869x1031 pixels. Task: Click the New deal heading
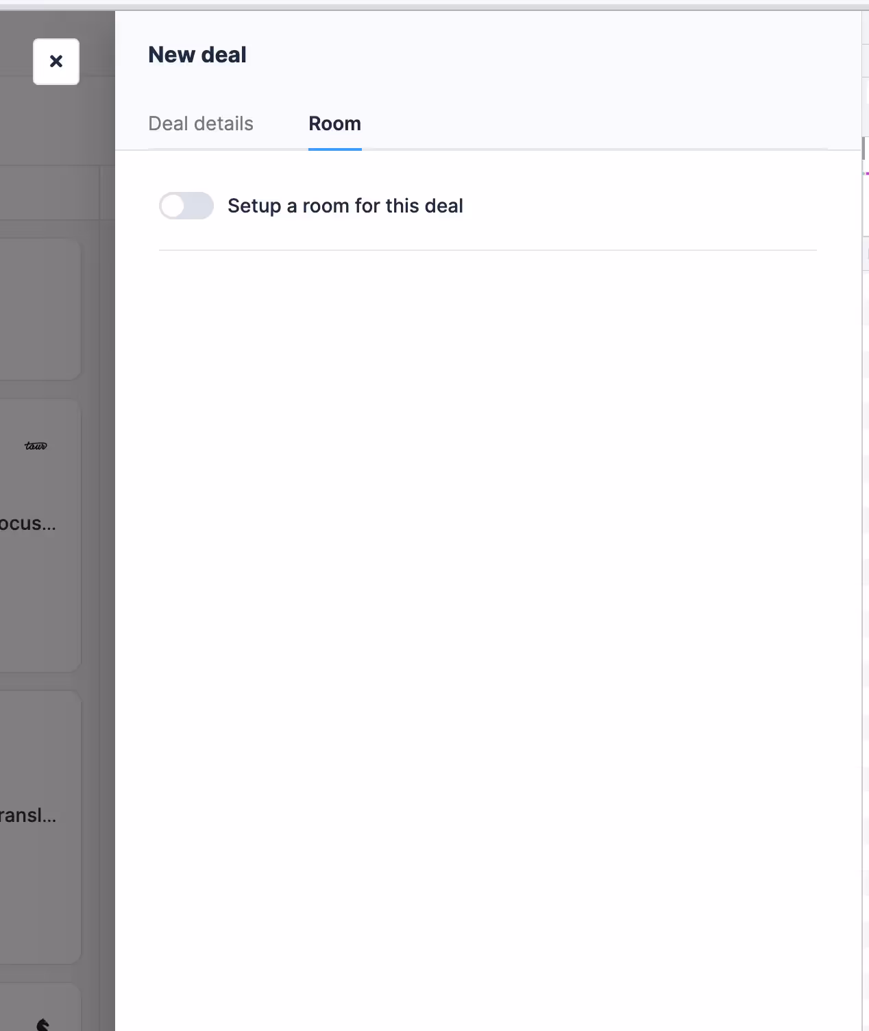pos(197,55)
